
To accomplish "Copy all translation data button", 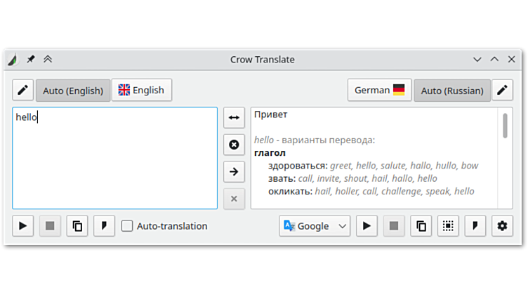I will [x=448, y=226].
